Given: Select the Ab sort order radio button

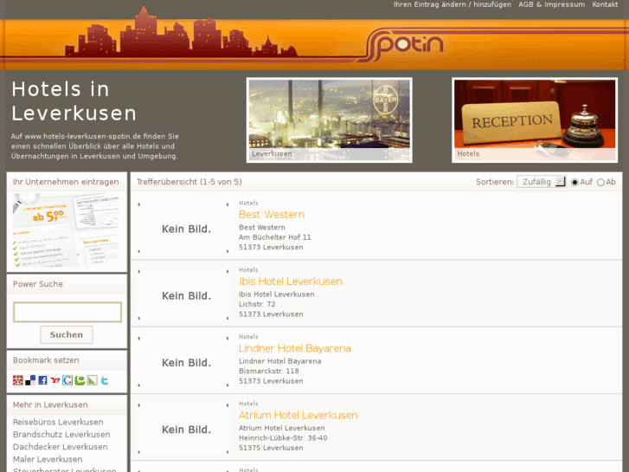Looking at the screenshot, I should (x=600, y=183).
